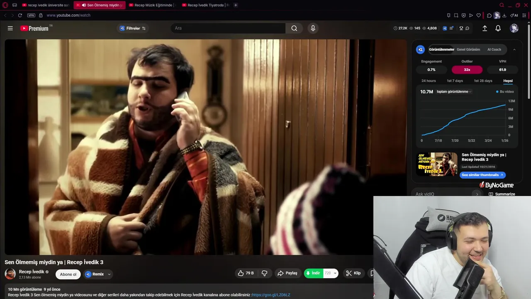The width and height of the screenshot is (531, 299).
Task: Start voice search with the microphone
Action: [313, 28]
